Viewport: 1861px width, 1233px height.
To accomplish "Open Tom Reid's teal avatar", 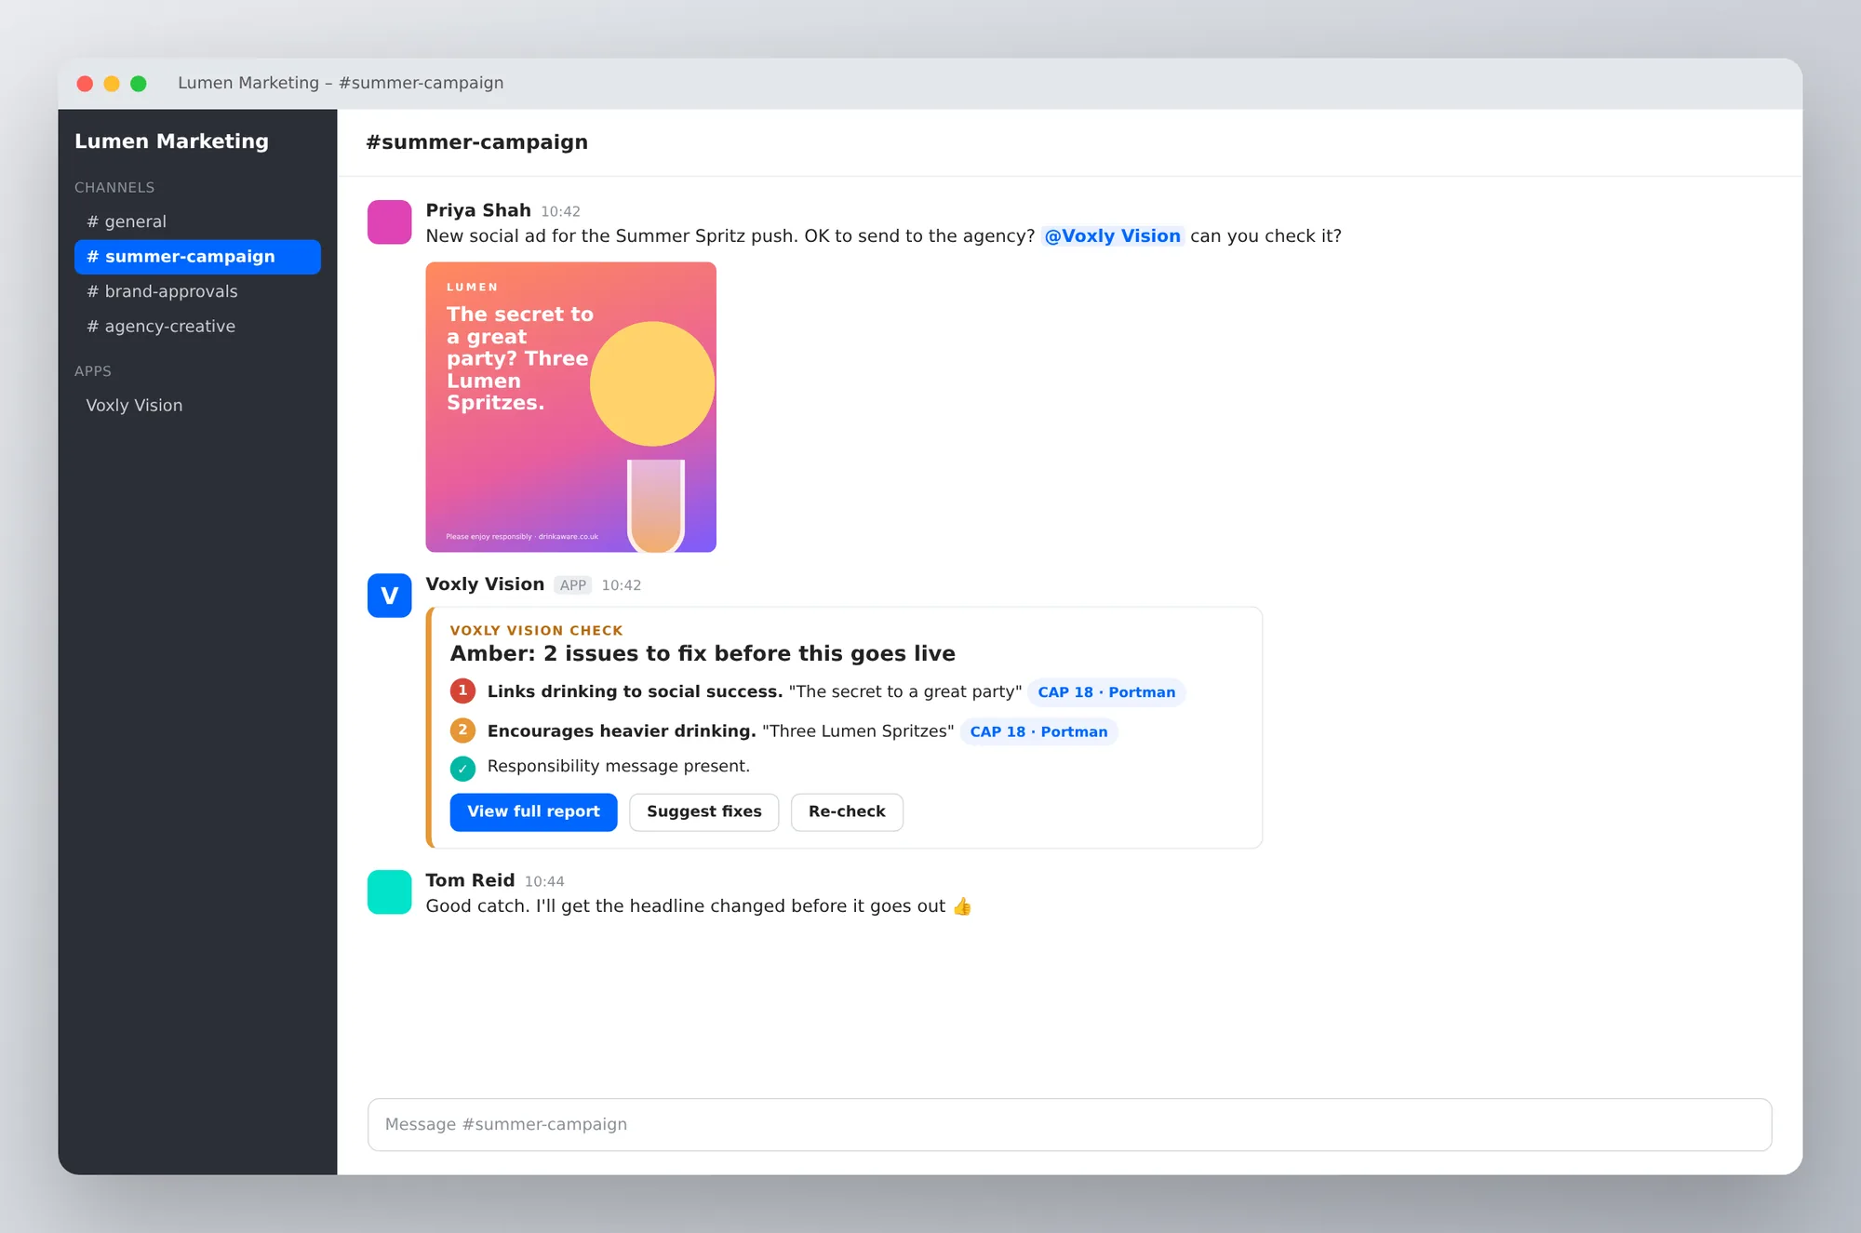I will click(389, 891).
